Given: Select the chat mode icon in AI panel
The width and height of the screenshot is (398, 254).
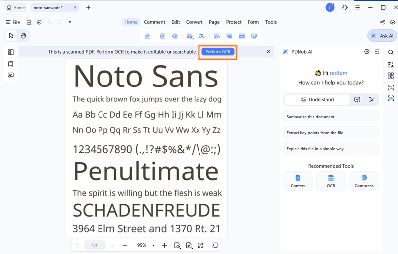Looking at the screenshot, I should pos(357,99).
